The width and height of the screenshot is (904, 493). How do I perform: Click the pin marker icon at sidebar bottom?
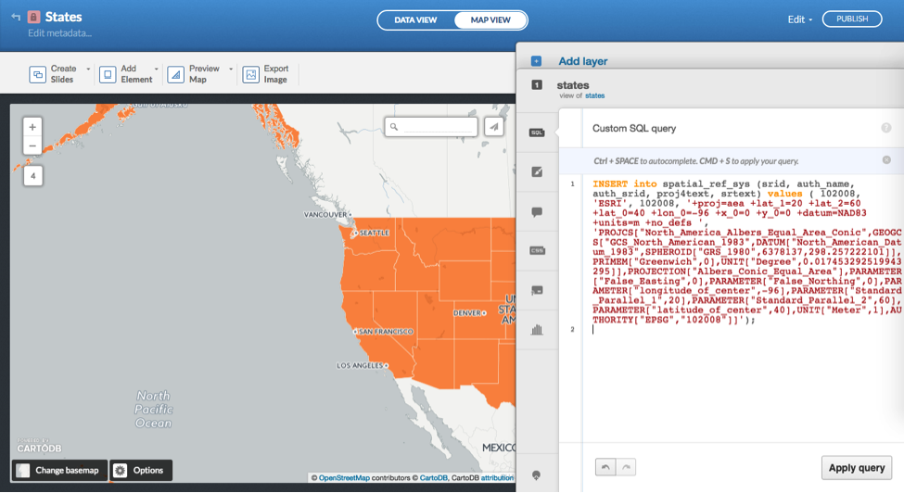(x=536, y=475)
